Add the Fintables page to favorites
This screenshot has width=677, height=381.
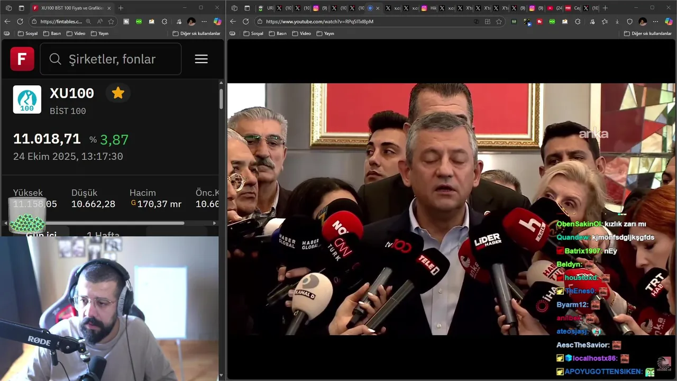(111, 21)
